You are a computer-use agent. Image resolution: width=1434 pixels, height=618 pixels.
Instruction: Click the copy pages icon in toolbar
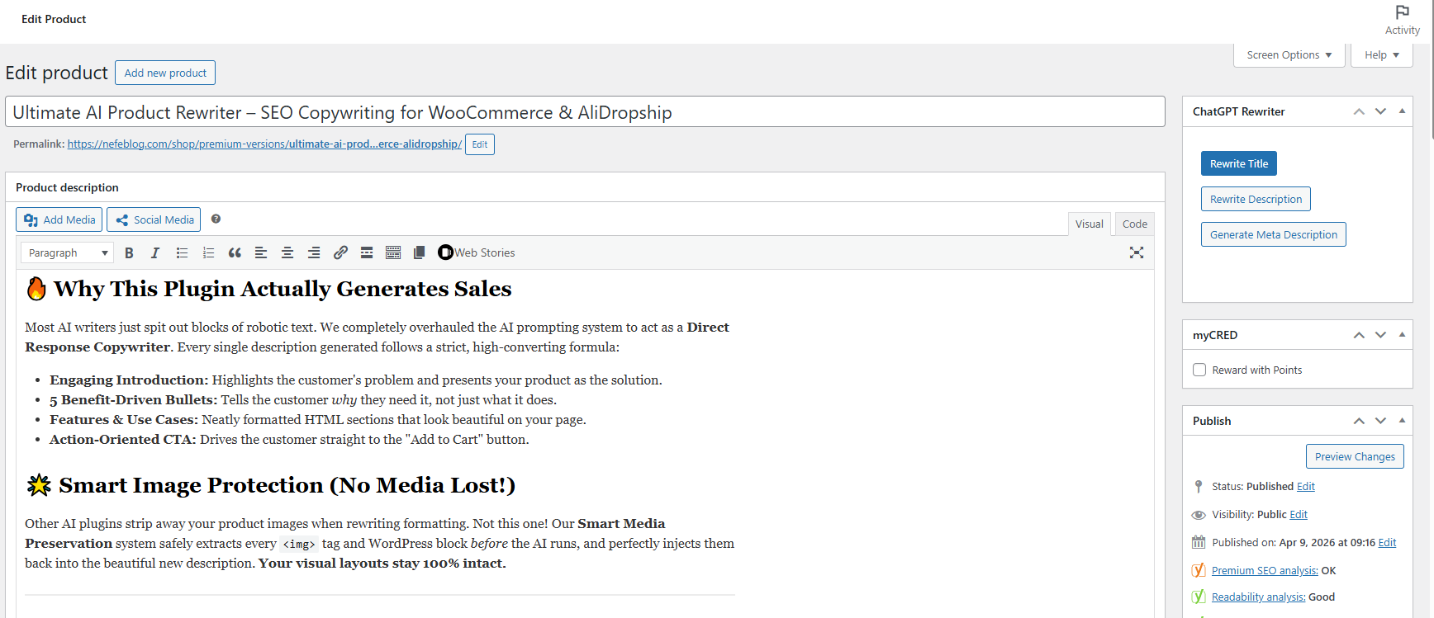tap(420, 252)
